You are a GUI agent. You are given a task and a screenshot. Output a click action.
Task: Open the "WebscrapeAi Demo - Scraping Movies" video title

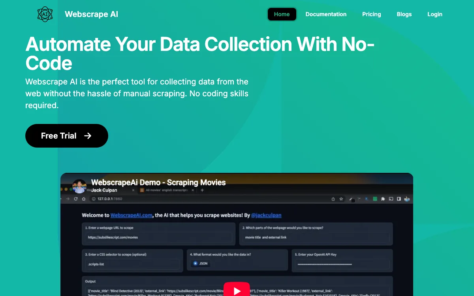tap(158, 182)
